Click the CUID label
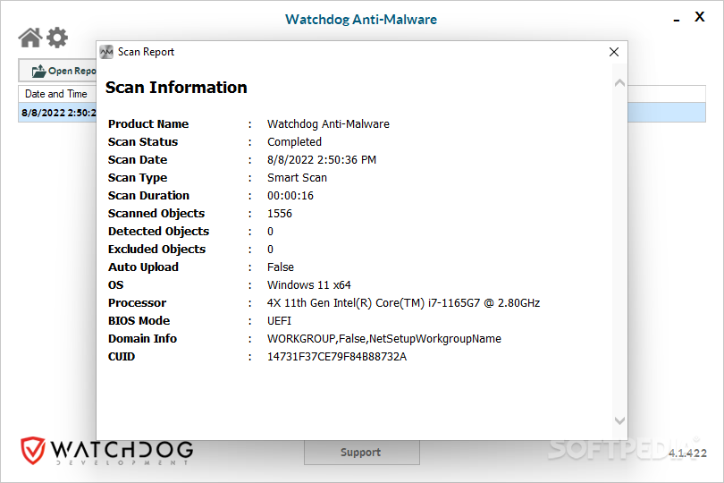The image size is (724, 483). [x=122, y=357]
